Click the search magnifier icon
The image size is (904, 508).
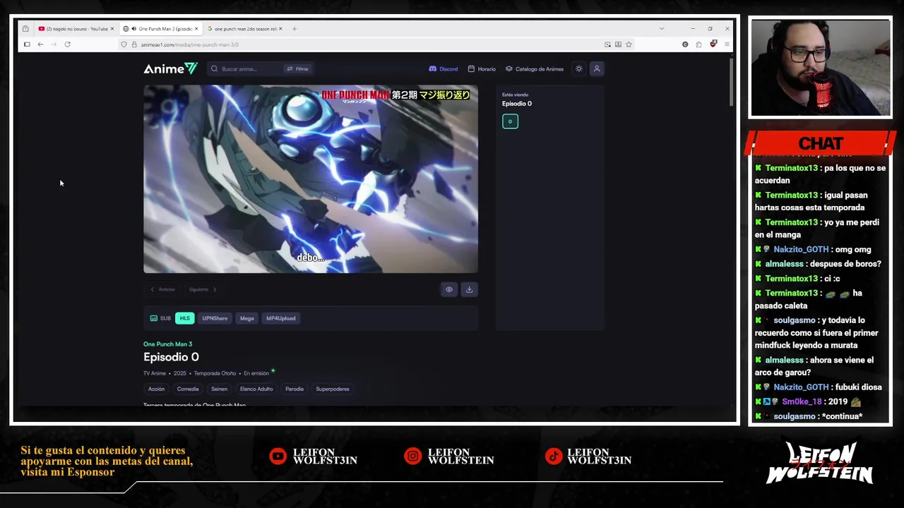(x=215, y=68)
